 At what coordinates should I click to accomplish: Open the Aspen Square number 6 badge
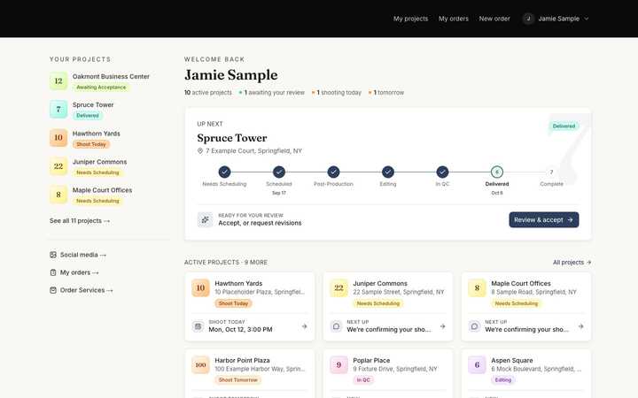point(477,364)
